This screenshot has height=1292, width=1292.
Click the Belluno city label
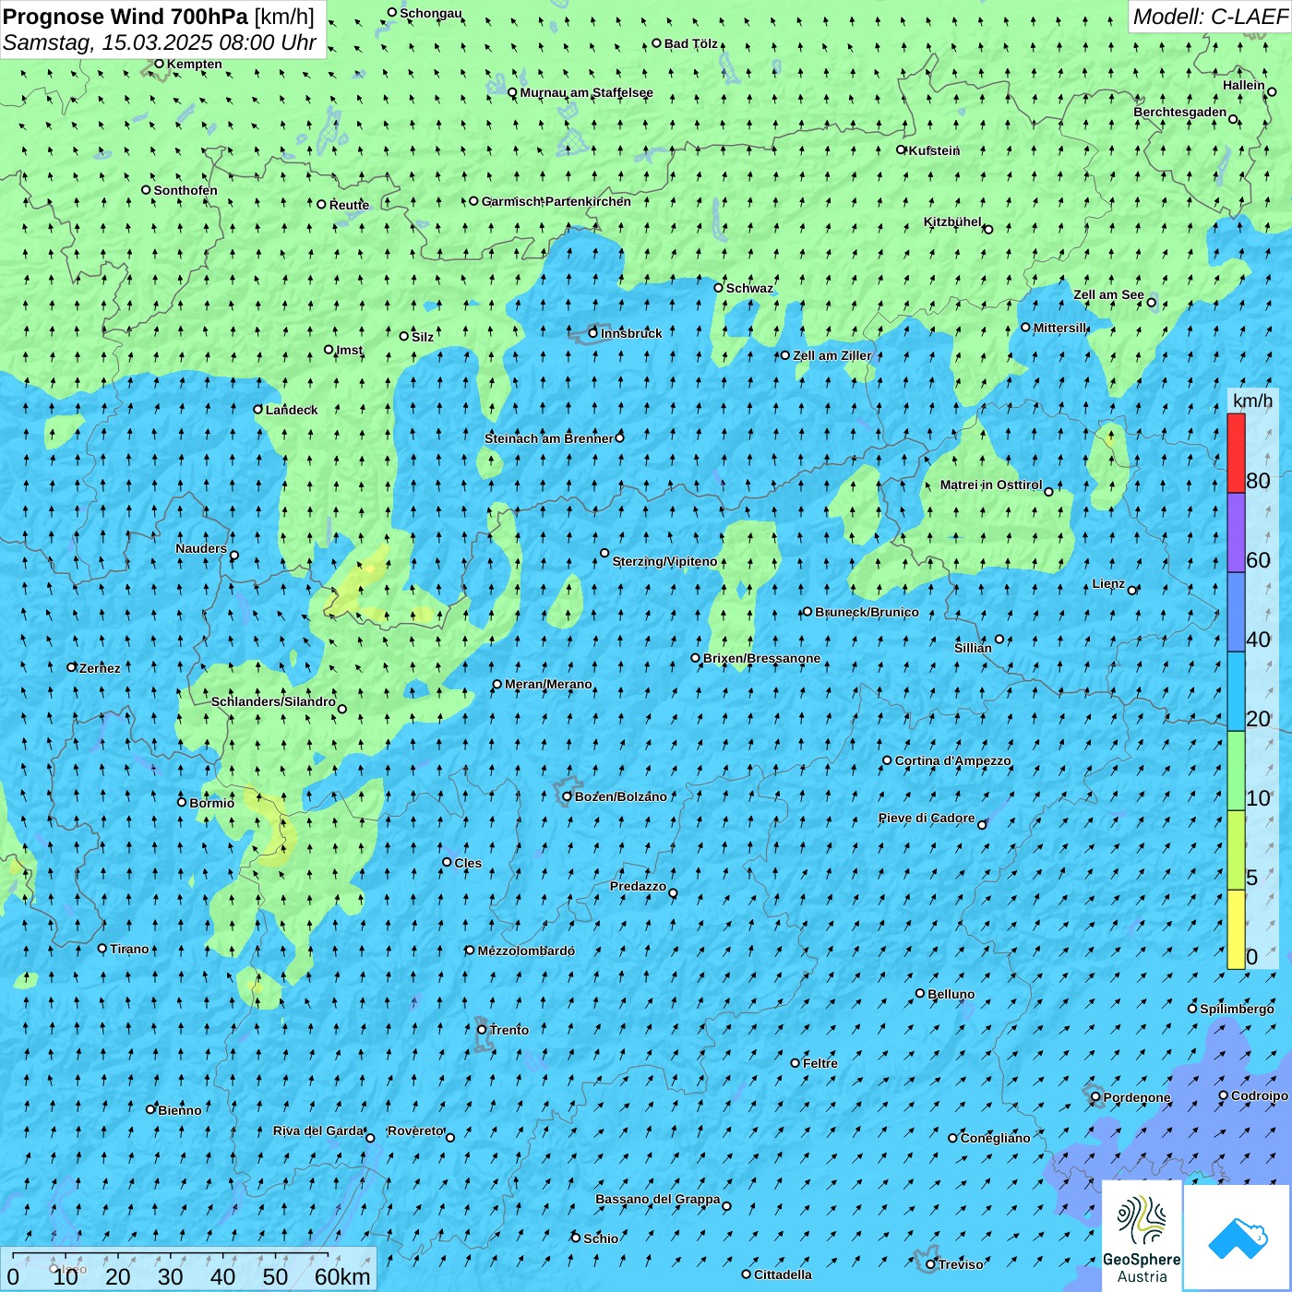[x=951, y=994]
